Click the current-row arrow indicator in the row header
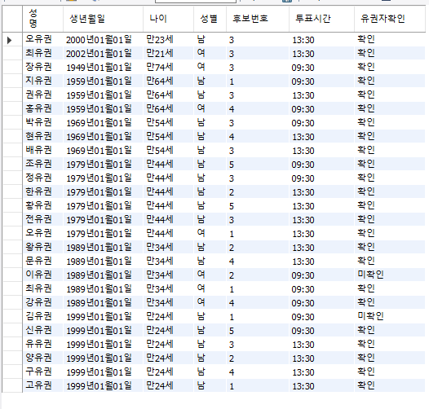 point(9,40)
